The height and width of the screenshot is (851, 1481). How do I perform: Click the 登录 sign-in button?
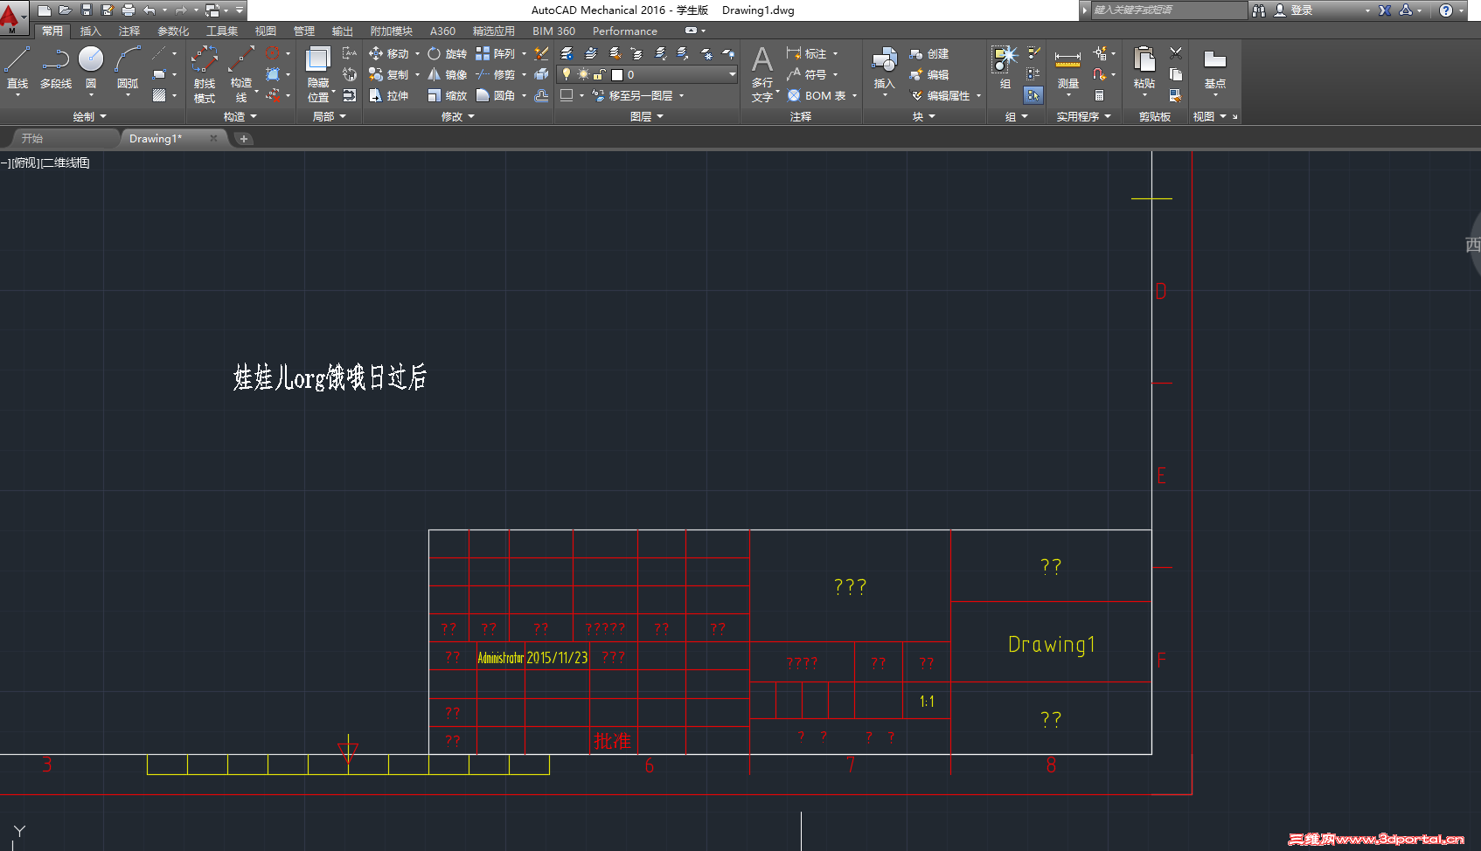coord(1293,10)
